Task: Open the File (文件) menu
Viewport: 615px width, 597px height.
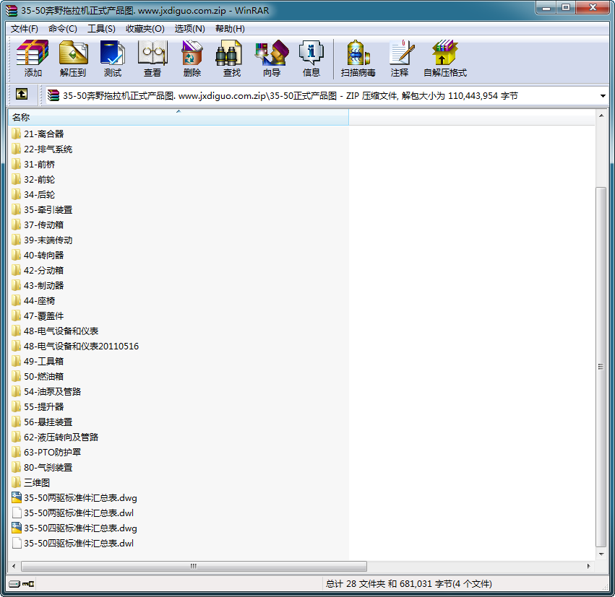Action: [x=25, y=29]
